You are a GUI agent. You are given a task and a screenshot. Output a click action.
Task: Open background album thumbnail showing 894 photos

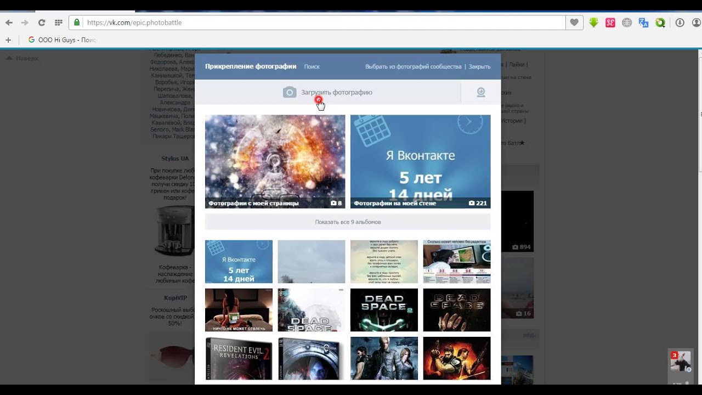click(518, 222)
